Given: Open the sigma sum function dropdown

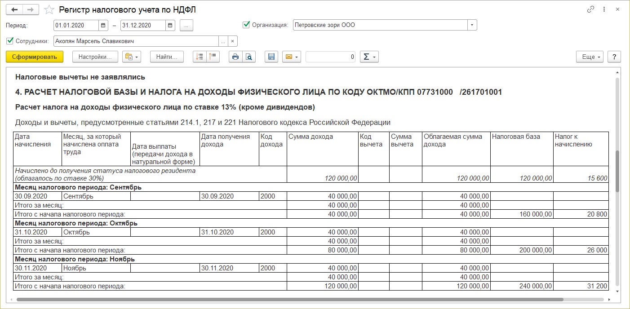Looking at the screenshot, I should coord(369,57).
